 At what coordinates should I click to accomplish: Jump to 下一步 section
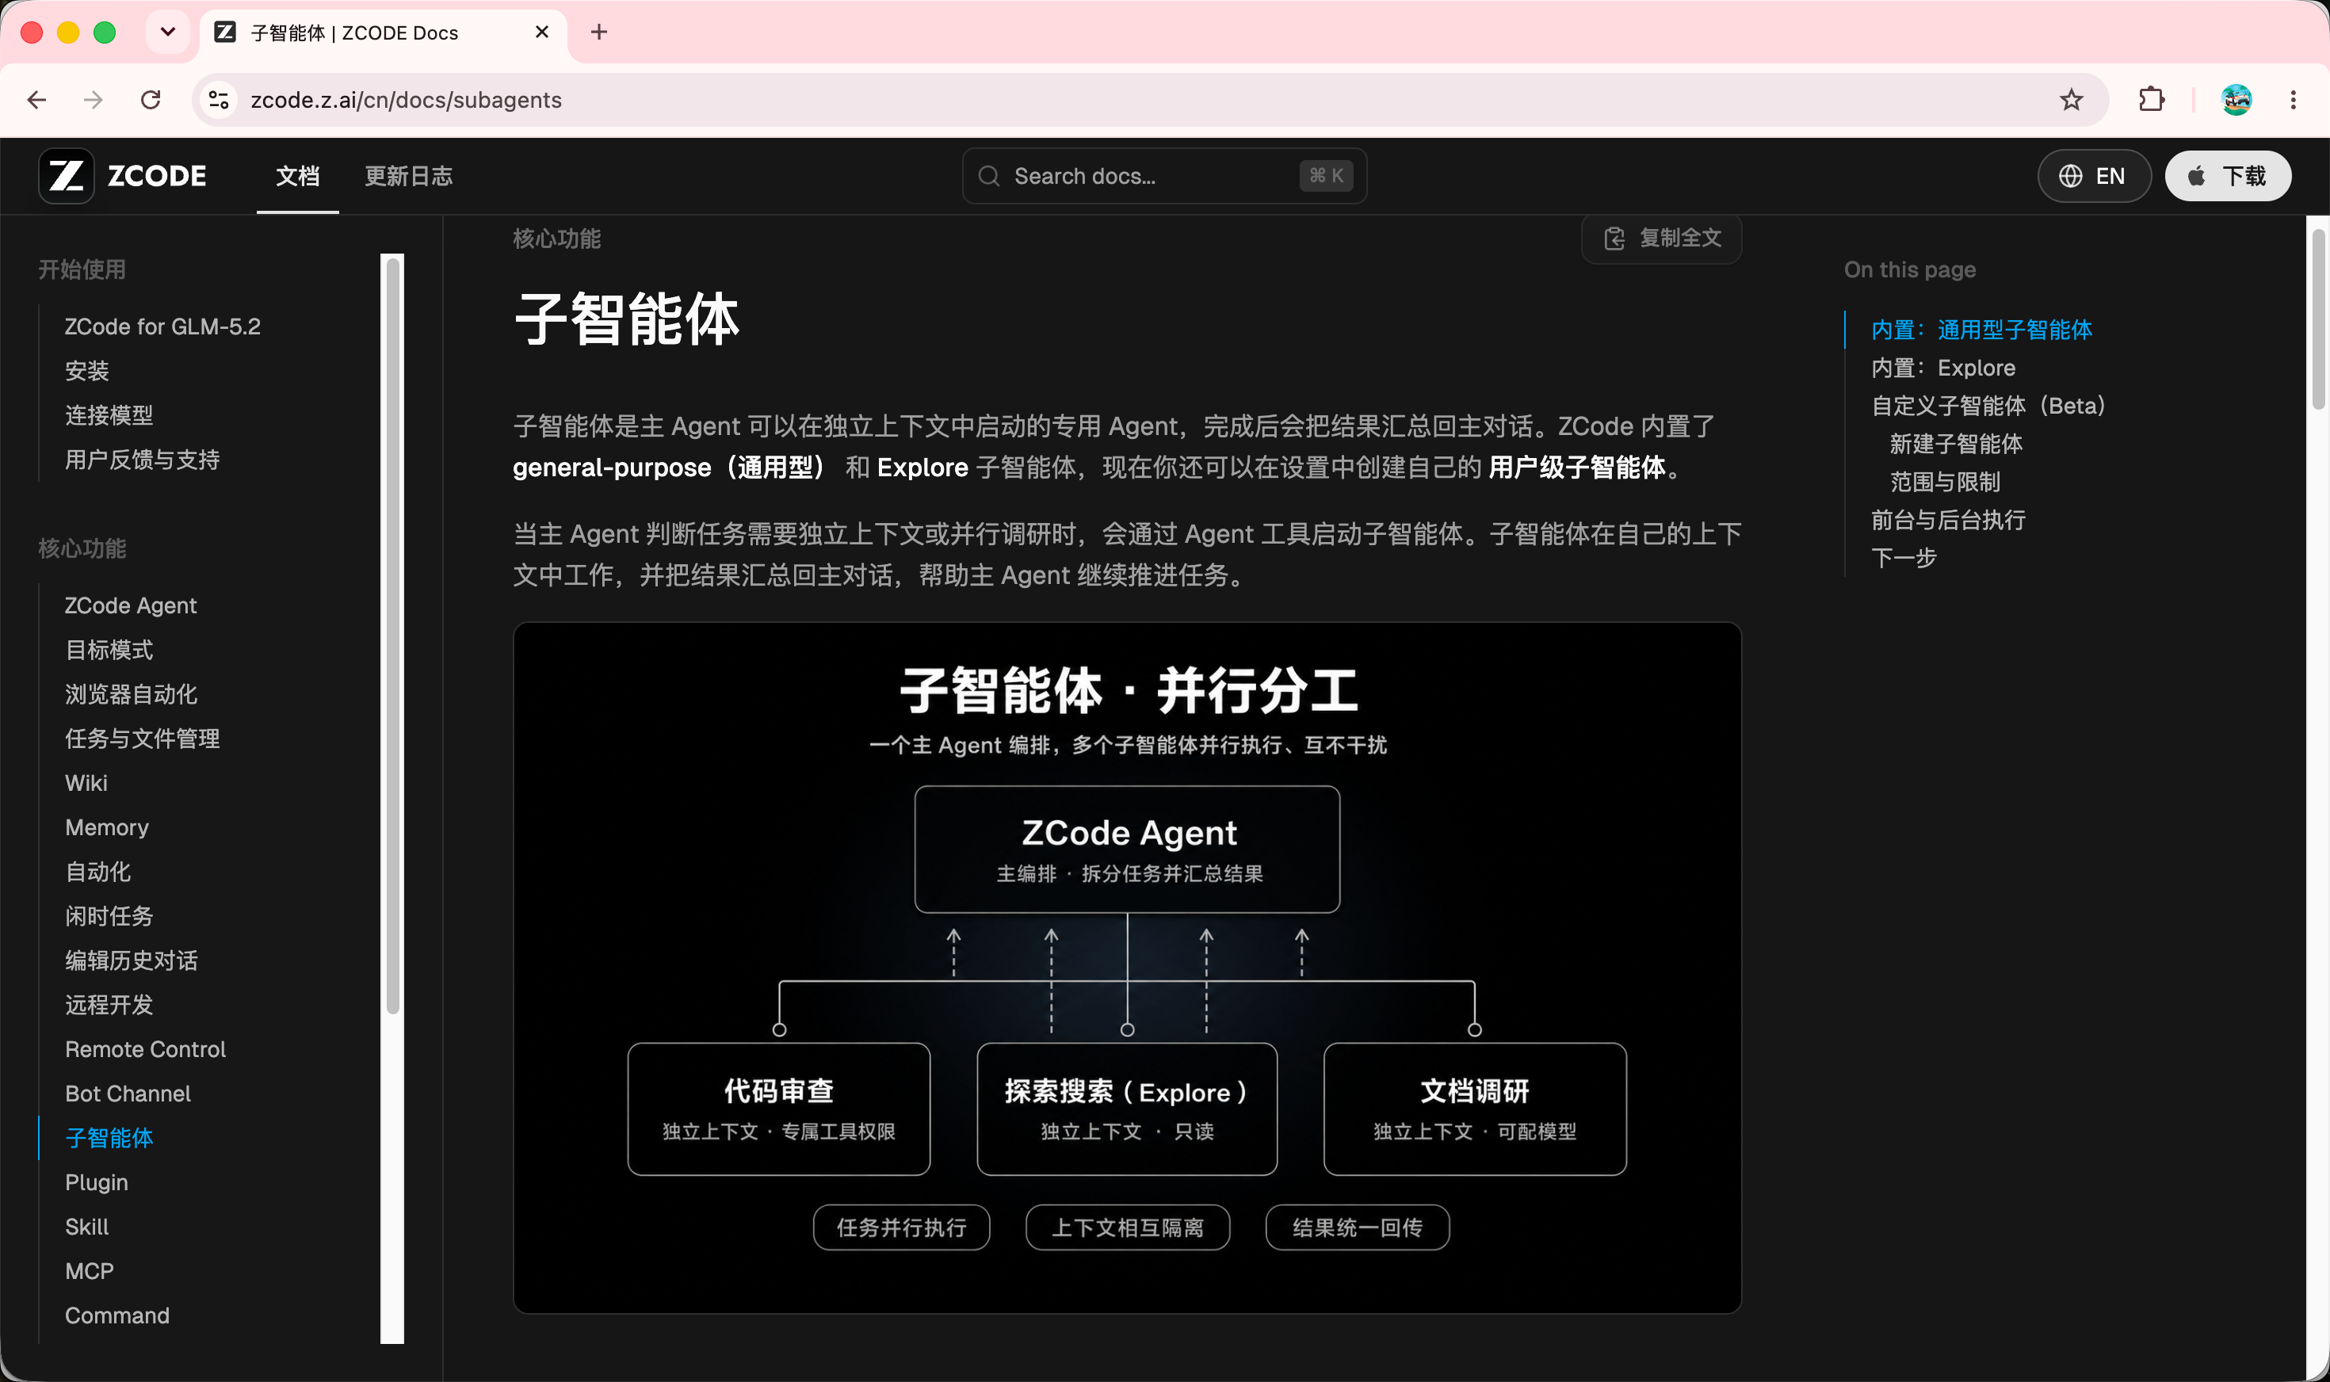1904,558
